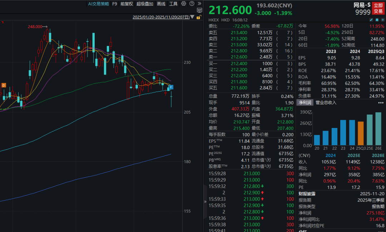The width and height of the screenshot is (386, 232).
Task: Open 超级叠加 overlay menu
Action: [x=145, y=4]
